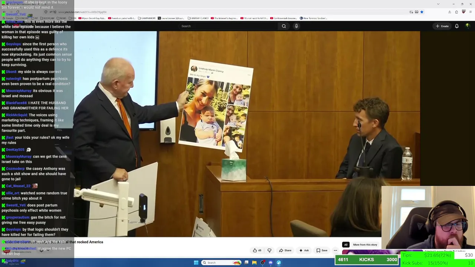Open the GAMINGHOPE bookmarks folder
The image size is (475, 267).
coord(147,18)
